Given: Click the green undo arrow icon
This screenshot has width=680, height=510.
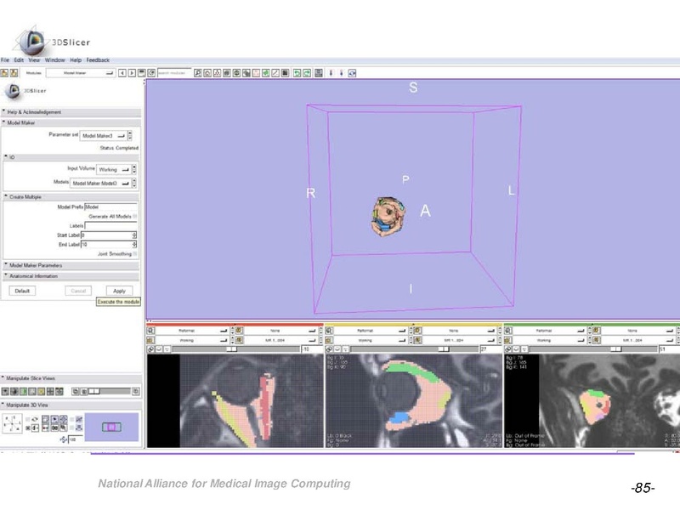Looking at the screenshot, I should pos(297,73).
